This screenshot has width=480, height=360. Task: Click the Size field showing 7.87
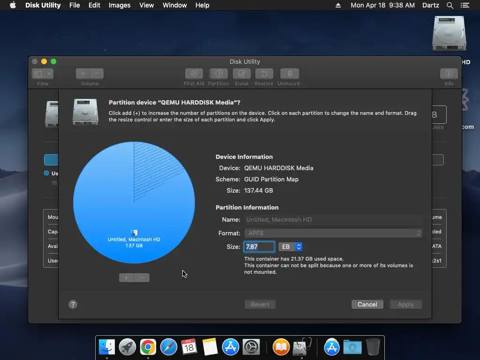(x=259, y=247)
